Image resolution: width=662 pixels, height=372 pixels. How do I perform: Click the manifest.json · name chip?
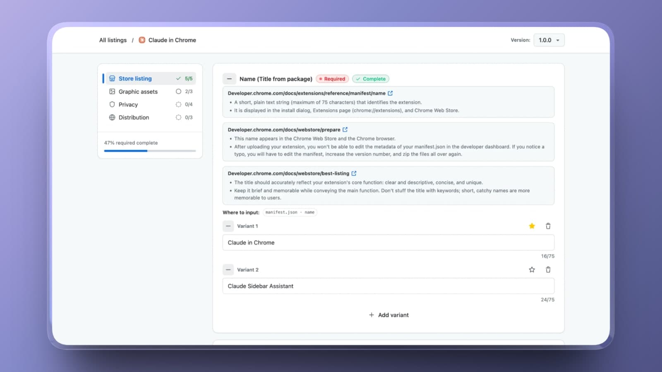tap(290, 212)
